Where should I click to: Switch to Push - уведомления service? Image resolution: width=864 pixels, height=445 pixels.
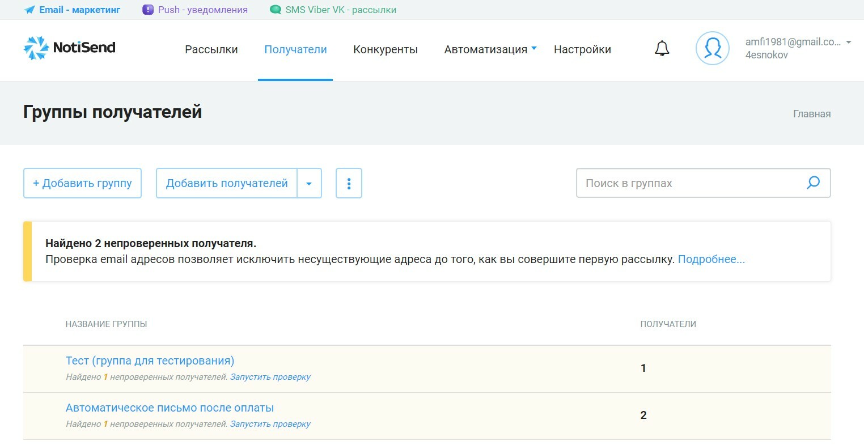click(x=195, y=10)
